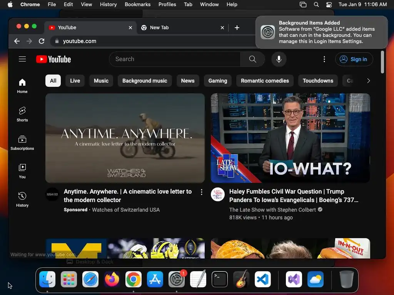394x295 pixels.
Task: Open Late Show channel avatar
Action: tap(218, 194)
